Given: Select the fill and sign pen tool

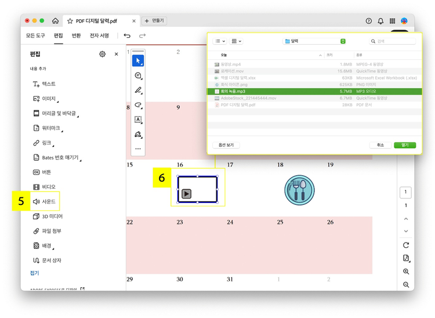Looking at the screenshot, I should click(138, 134).
